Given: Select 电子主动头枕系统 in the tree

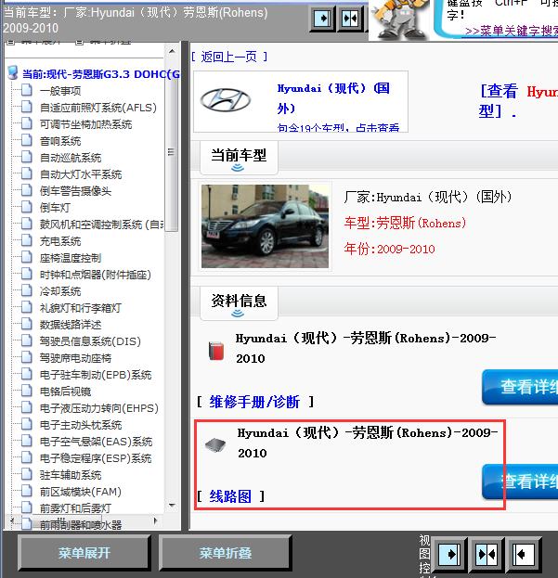Looking at the screenshot, I should (81, 425).
